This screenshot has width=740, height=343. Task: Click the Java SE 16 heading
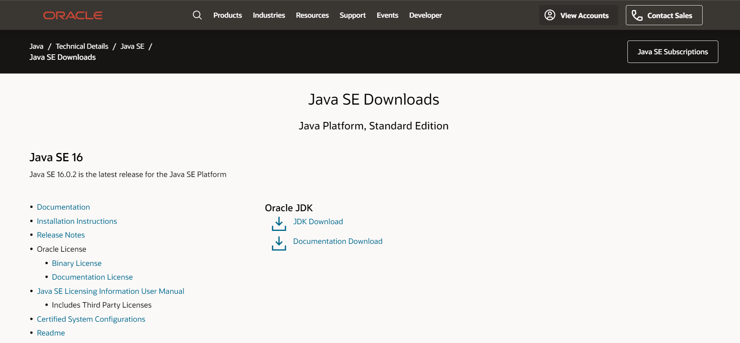click(56, 157)
